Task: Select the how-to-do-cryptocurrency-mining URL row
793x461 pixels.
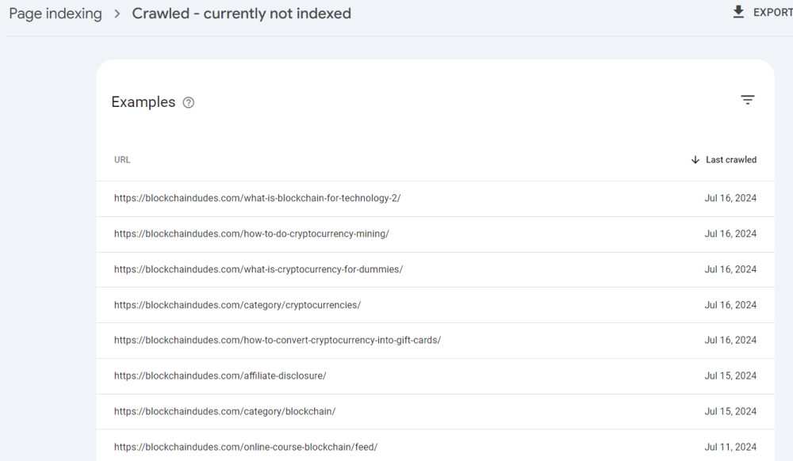Action: (251, 234)
